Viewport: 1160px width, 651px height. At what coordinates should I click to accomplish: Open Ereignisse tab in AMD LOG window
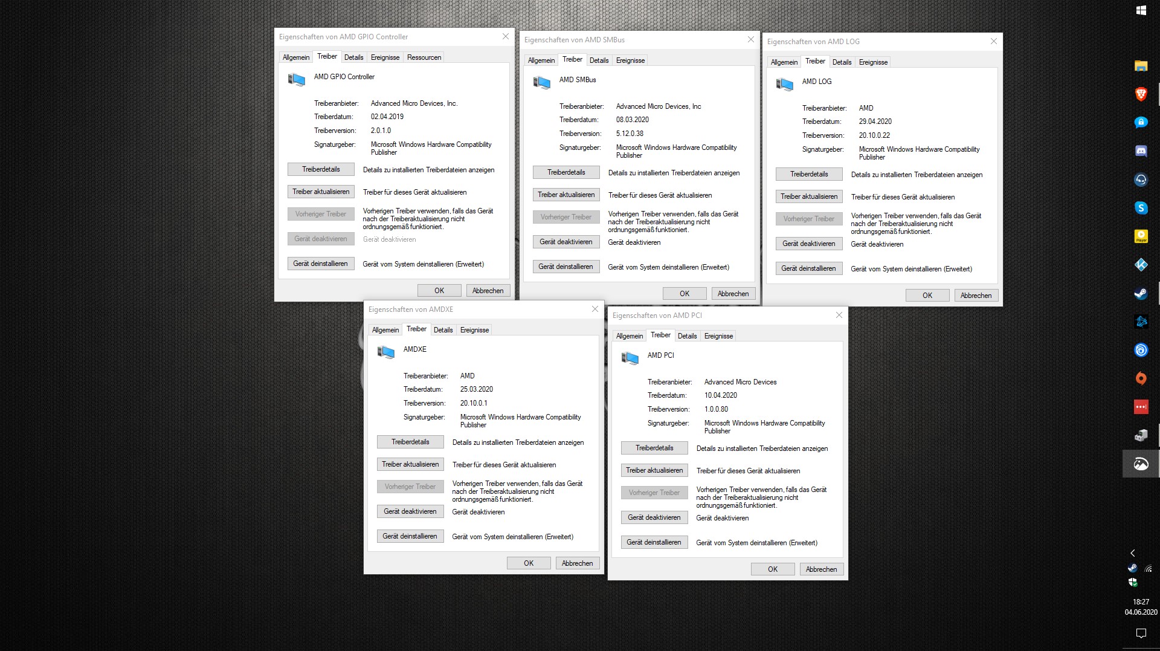coord(873,62)
